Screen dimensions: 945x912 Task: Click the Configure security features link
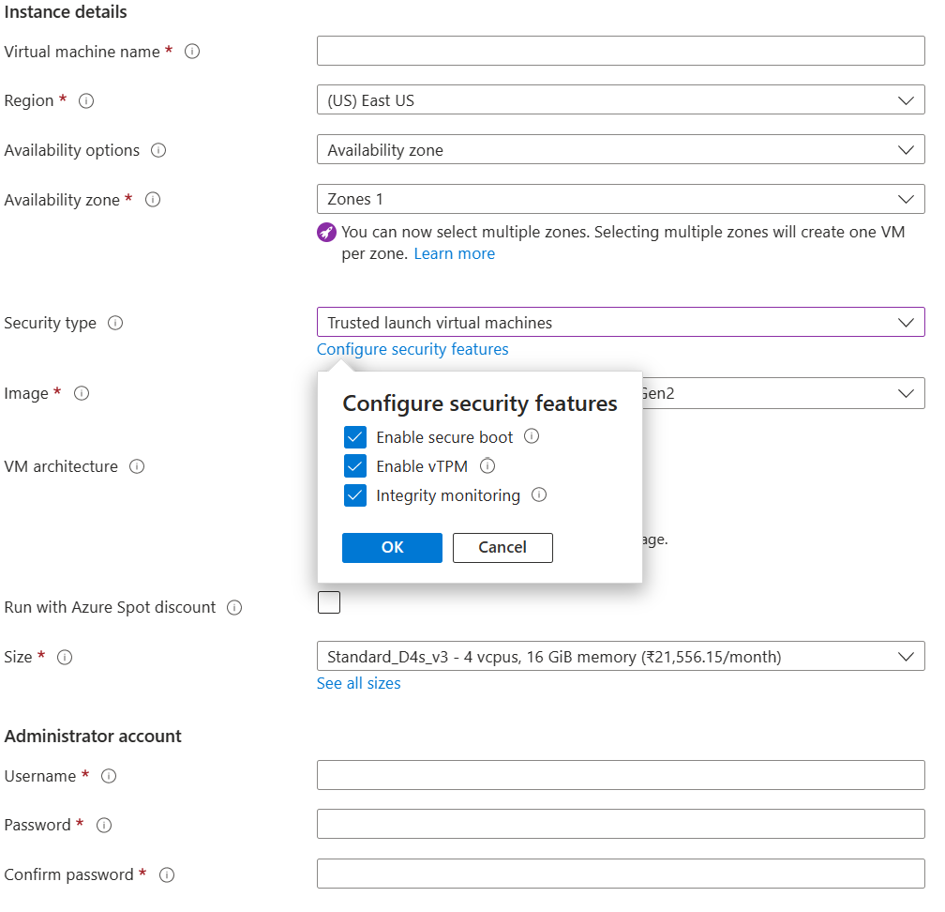(412, 349)
